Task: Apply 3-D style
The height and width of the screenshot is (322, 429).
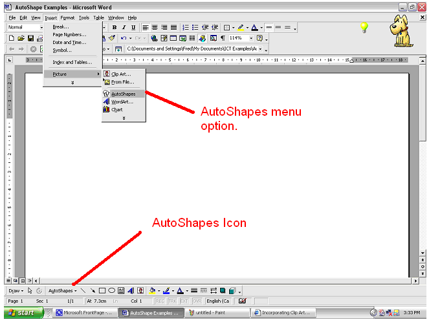Action: [232, 290]
